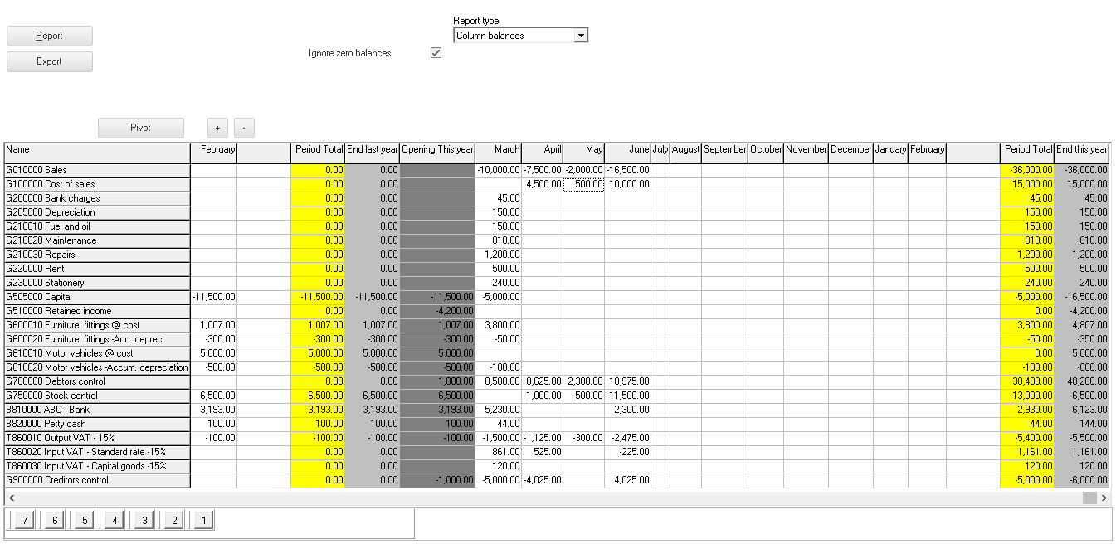Switch to page button 5

pyautogui.click(x=84, y=520)
